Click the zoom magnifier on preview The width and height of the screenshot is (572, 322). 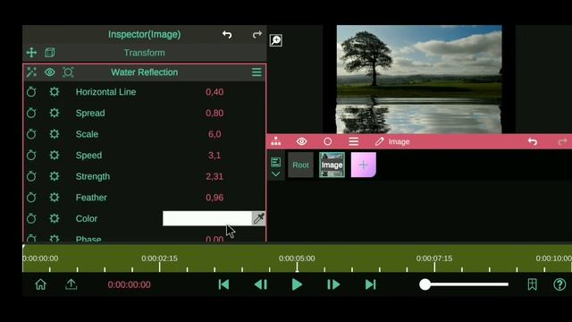coord(276,40)
